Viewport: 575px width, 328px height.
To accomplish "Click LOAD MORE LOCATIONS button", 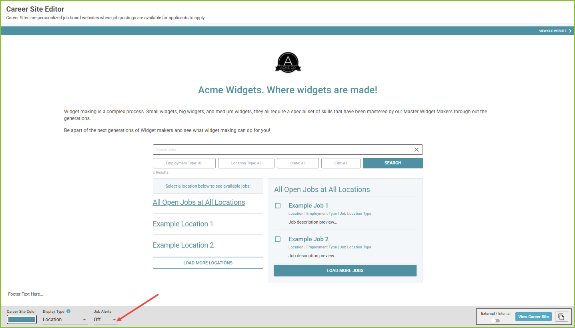I will coord(208,263).
